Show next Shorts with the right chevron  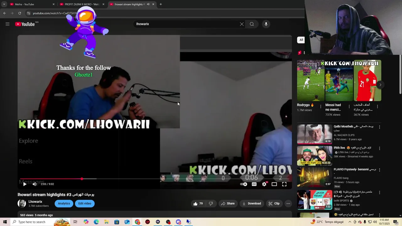pos(380,85)
